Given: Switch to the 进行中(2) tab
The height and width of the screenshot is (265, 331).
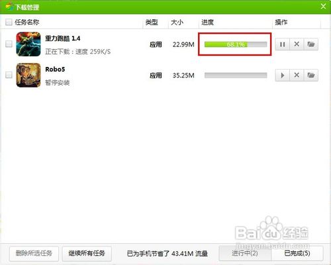Looking at the screenshot, I should [245, 253].
